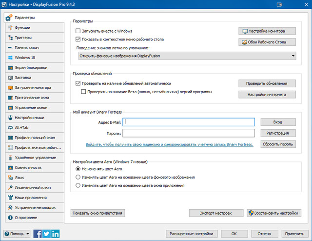Screen dimensions: 312x241
Task: Uncheck Показать в контекстном меню рабочего стола
Action: pyautogui.click(x=78, y=39)
